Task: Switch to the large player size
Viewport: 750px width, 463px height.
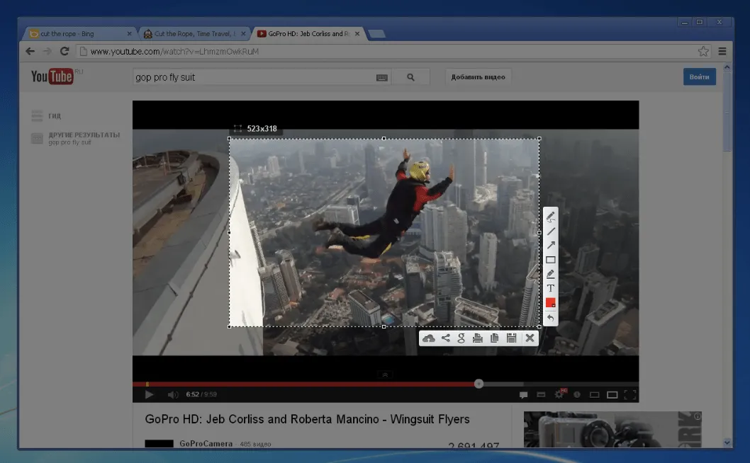Action: pos(612,394)
